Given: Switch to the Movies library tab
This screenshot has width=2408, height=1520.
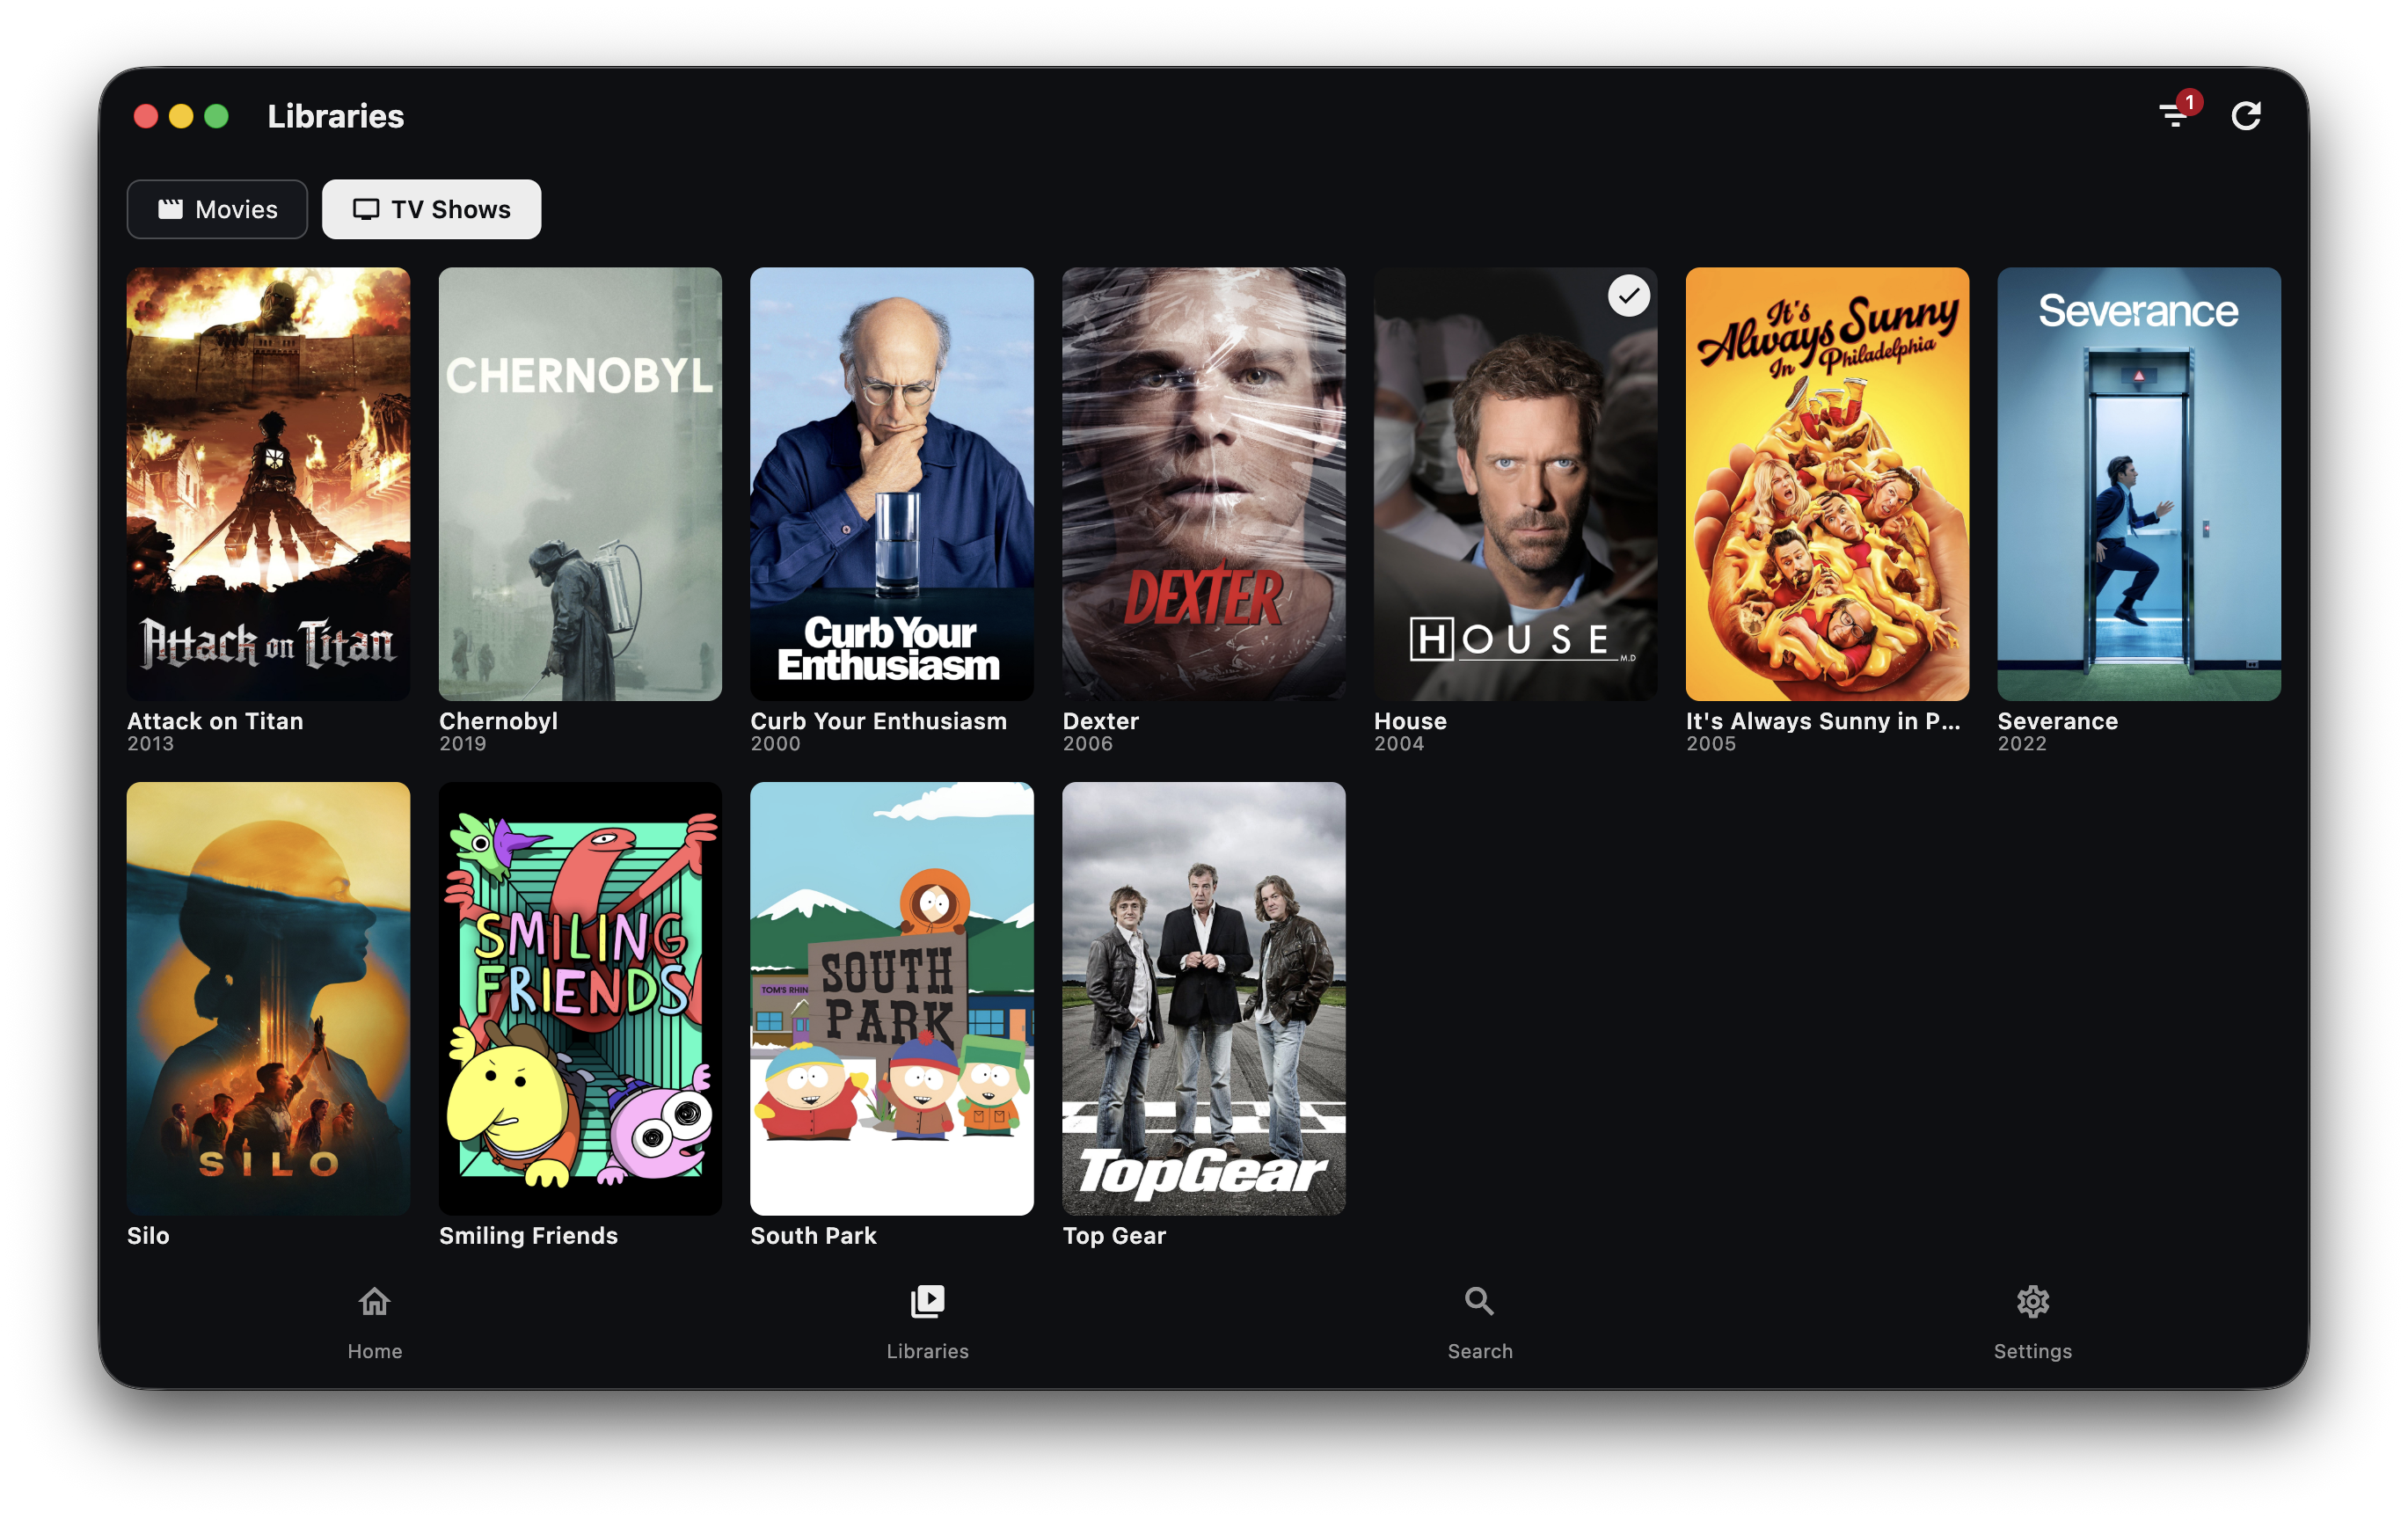Looking at the screenshot, I should (217, 209).
